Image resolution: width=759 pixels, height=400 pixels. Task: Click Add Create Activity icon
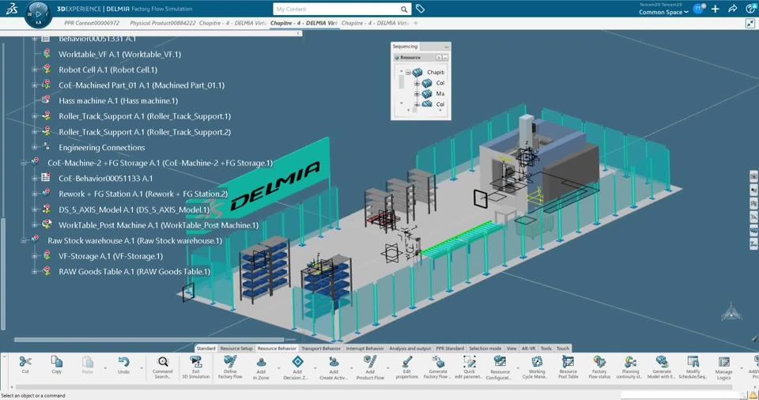(333, 362)
